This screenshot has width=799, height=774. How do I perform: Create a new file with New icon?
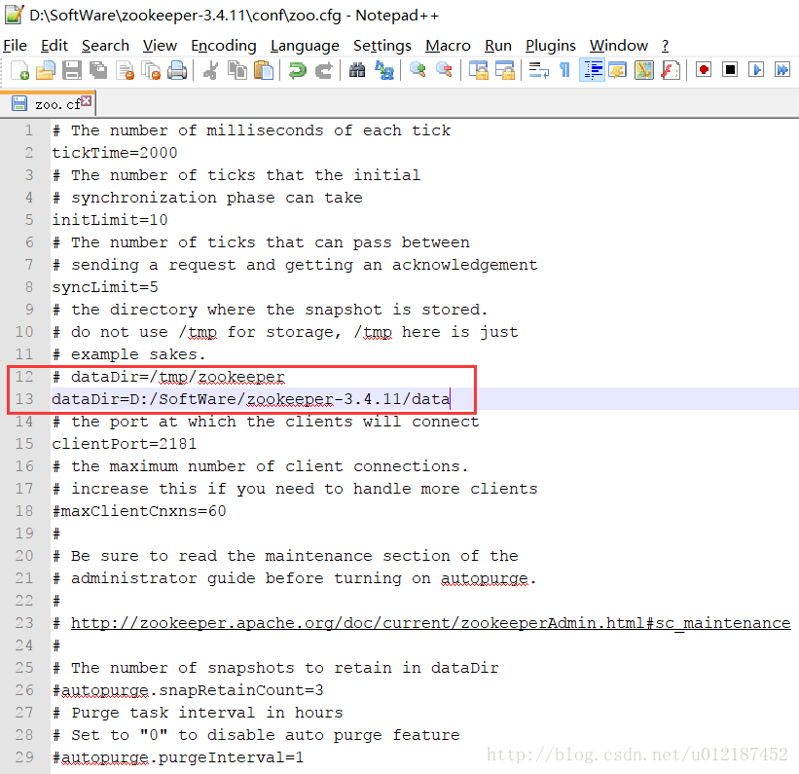(x=19, y=70)
